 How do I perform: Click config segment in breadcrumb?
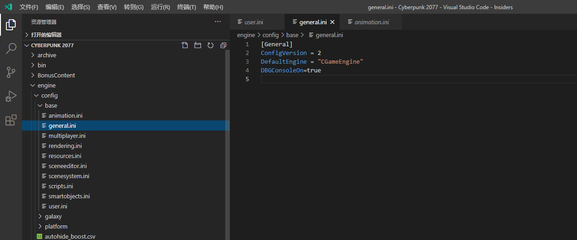pos(271,35)
